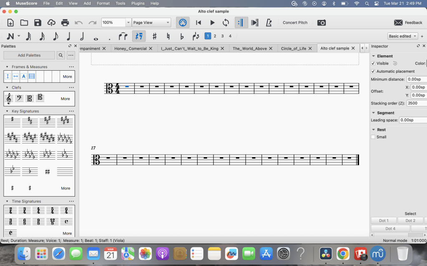Disable the Automatic placement checkbox

[373, 71]
